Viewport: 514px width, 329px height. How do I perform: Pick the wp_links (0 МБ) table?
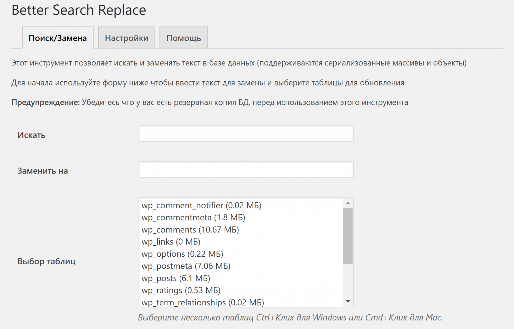(171, 242)
